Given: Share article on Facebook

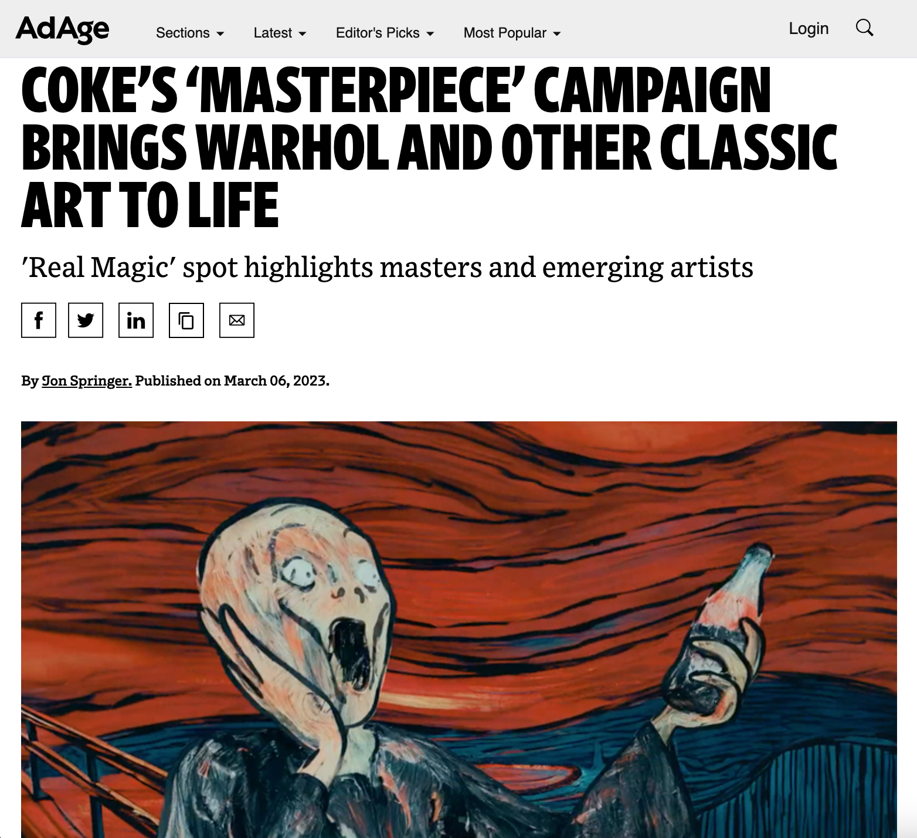Looking at the screenshot, I should (39, 320).
